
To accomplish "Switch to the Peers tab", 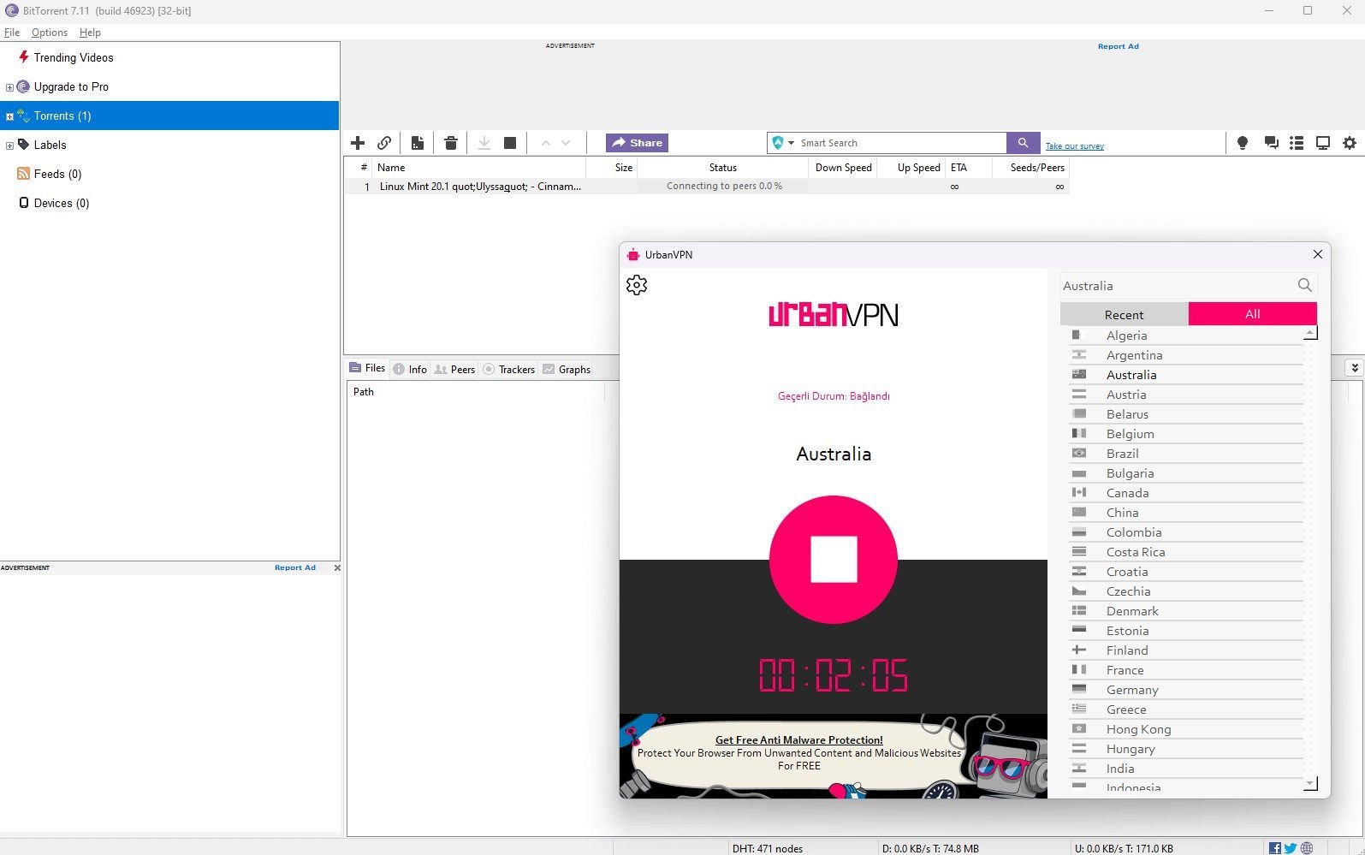I will coord(454,369).
